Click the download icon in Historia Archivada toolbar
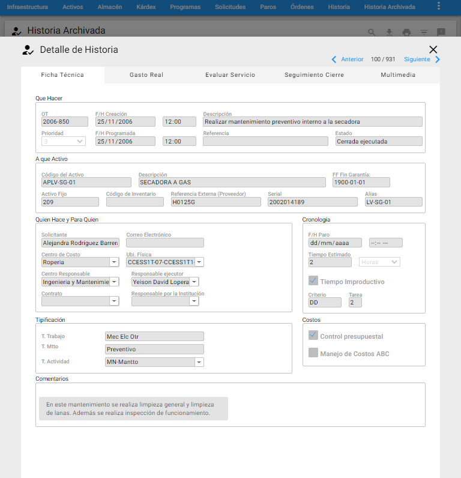The height and width of the screenshot is (478, 461). [389, 32]
